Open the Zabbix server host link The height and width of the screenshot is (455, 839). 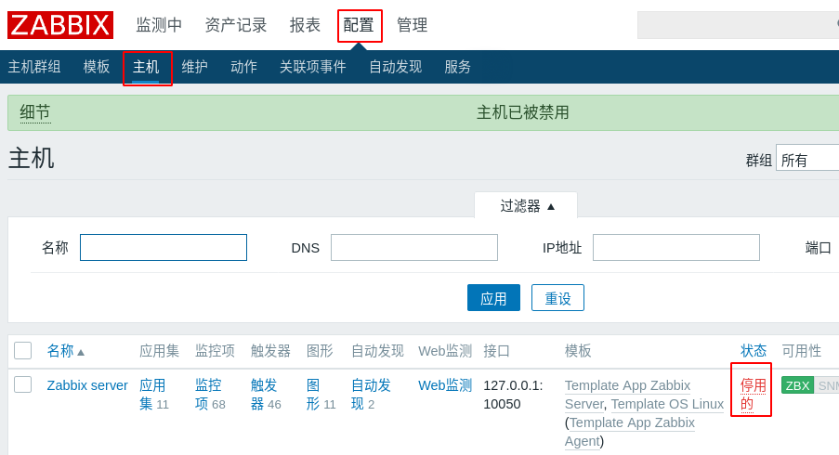point(87,385)
